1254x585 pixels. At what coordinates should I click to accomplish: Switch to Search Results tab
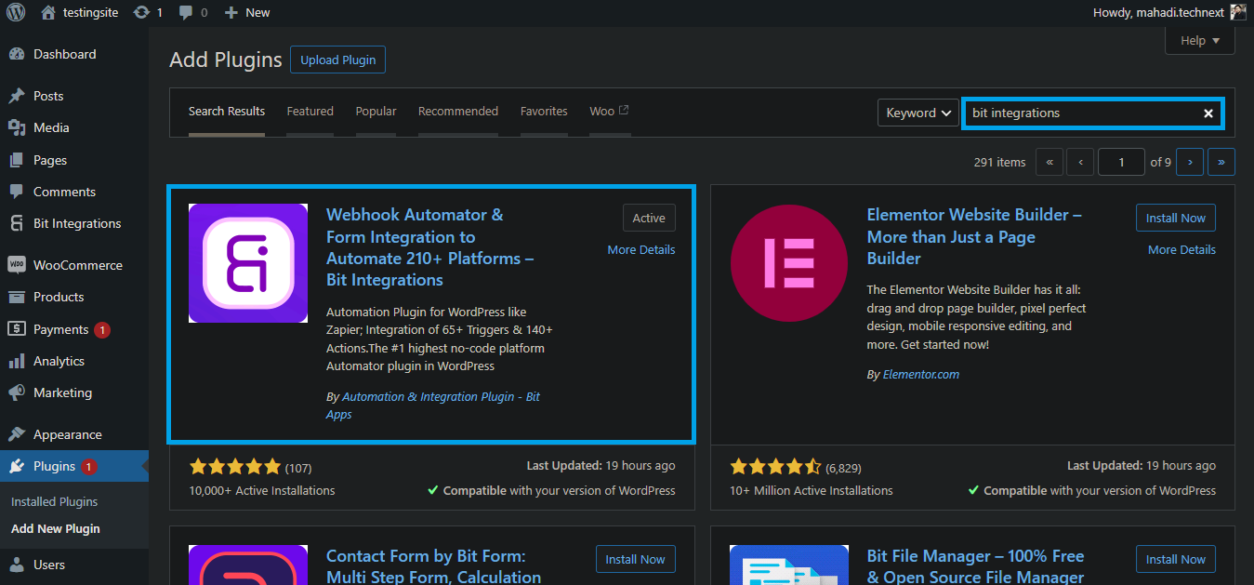click(227, 112)
